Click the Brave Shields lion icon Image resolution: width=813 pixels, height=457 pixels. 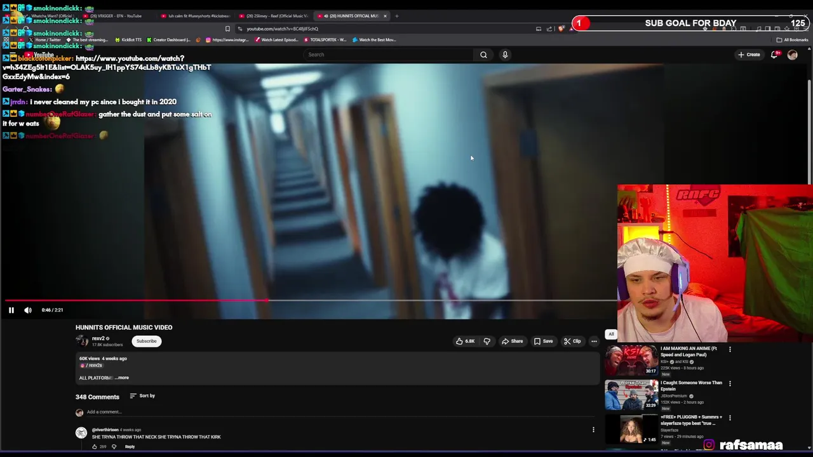[561, 29]
